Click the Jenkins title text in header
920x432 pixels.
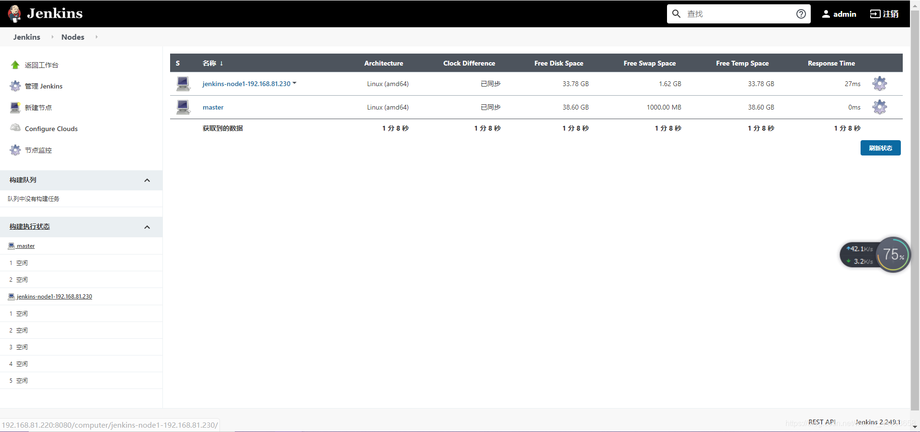55,13
